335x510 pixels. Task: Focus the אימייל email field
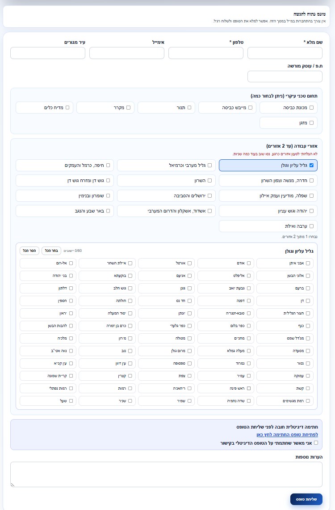click(x=126, y=53)
